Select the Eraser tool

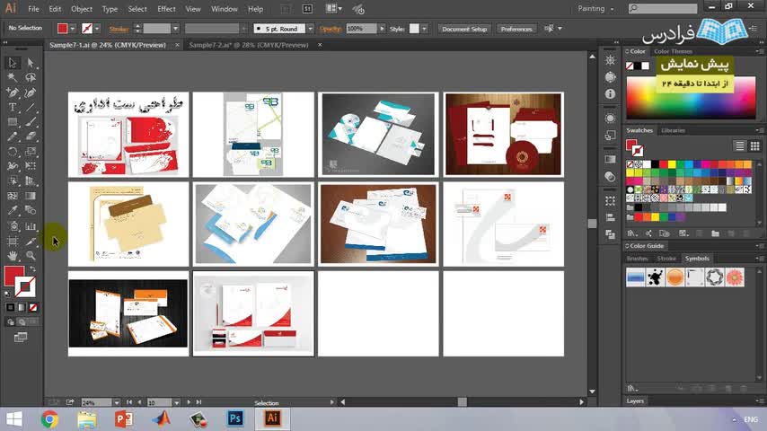click(x=31, y=136)
